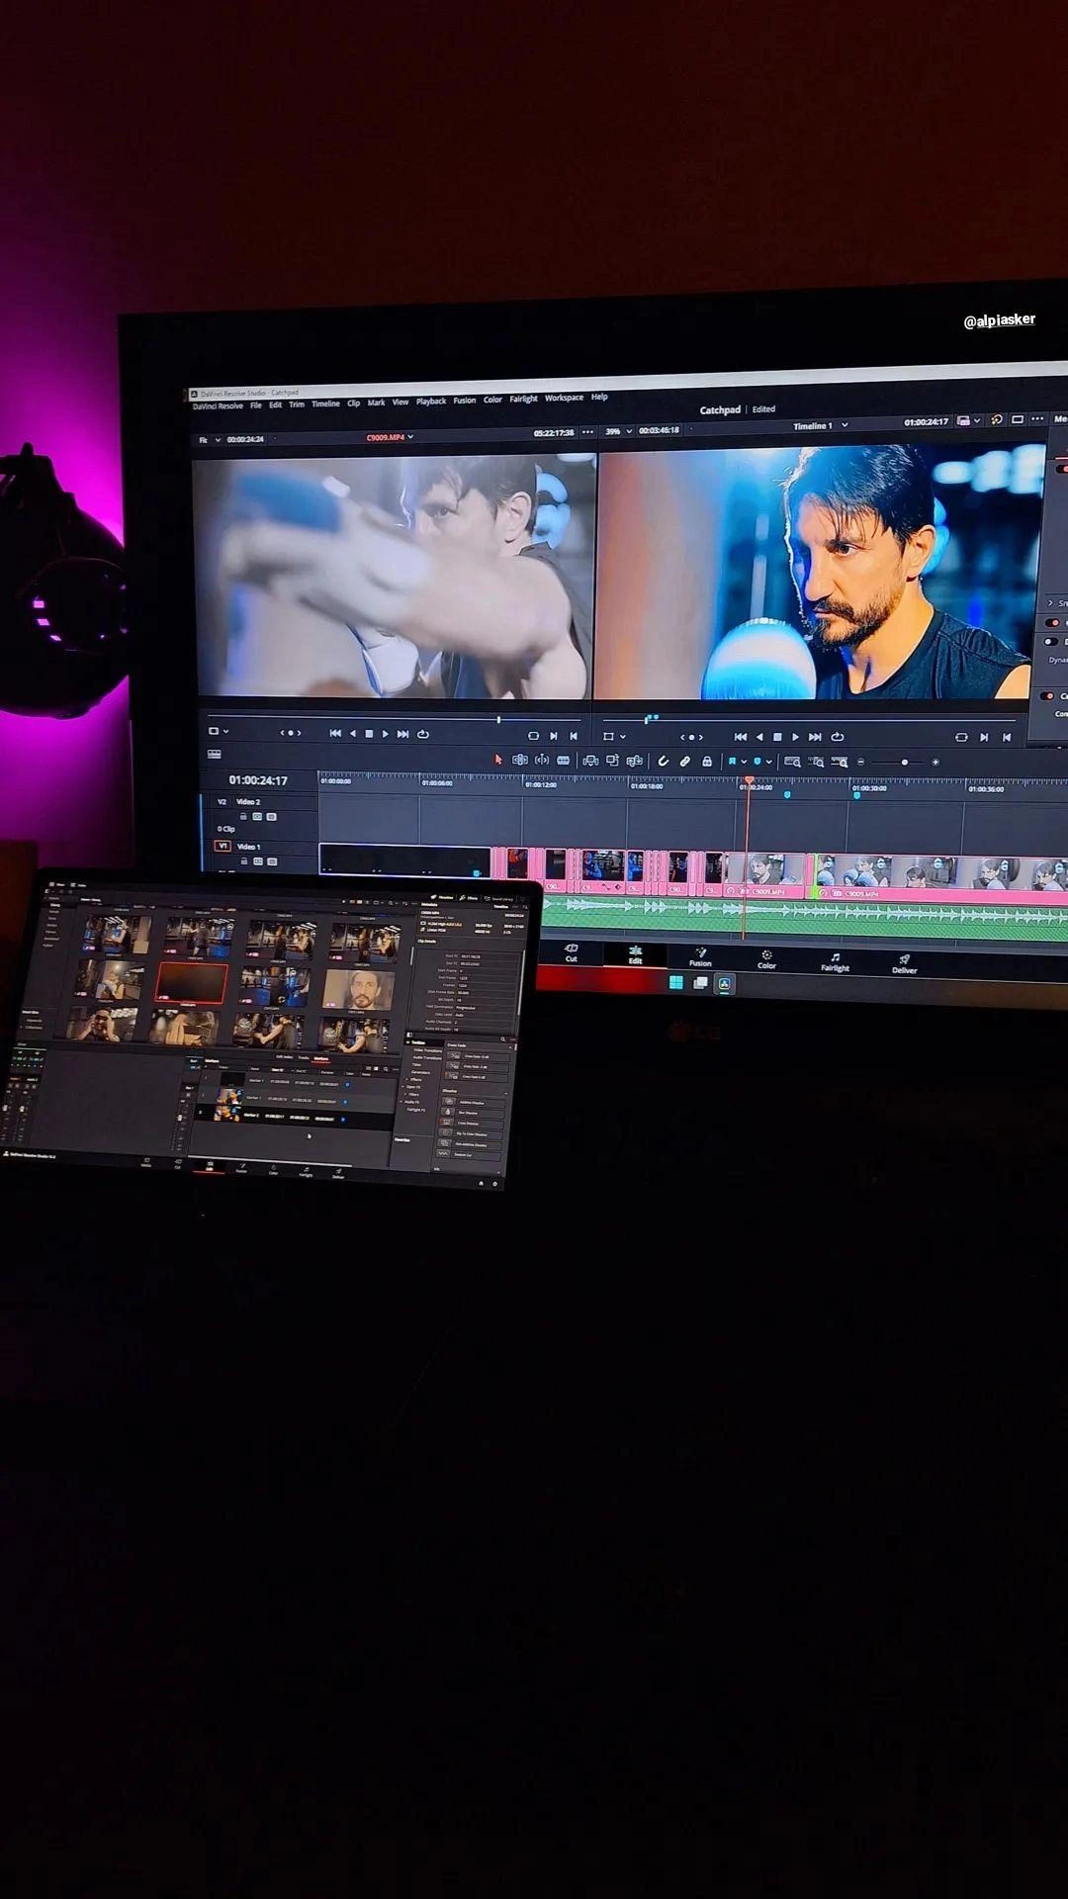
Task: Toggle the V1 destination control
Action: click(x=222, y=846)
